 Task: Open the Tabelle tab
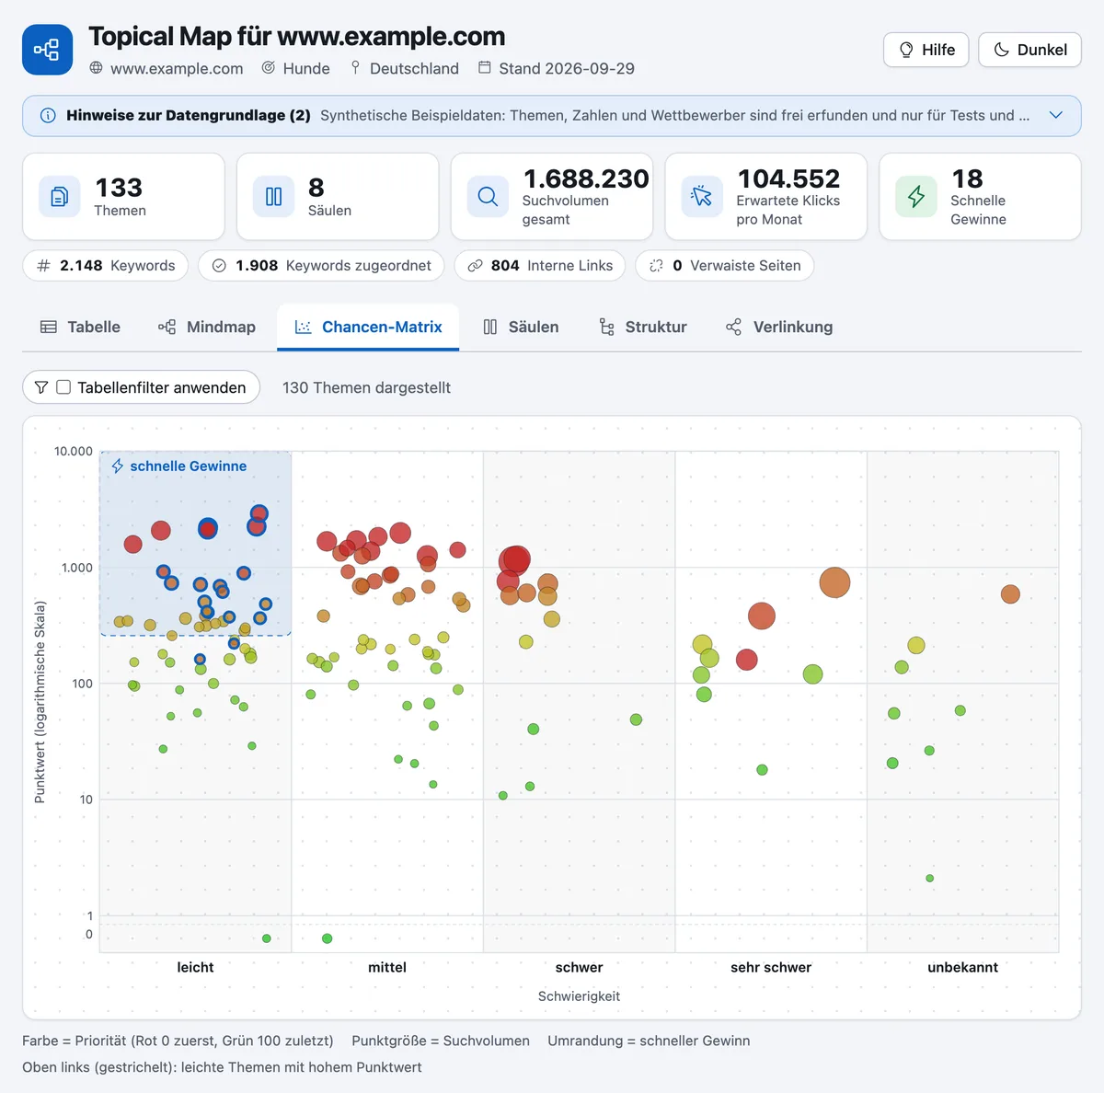[x=81, y=327]
